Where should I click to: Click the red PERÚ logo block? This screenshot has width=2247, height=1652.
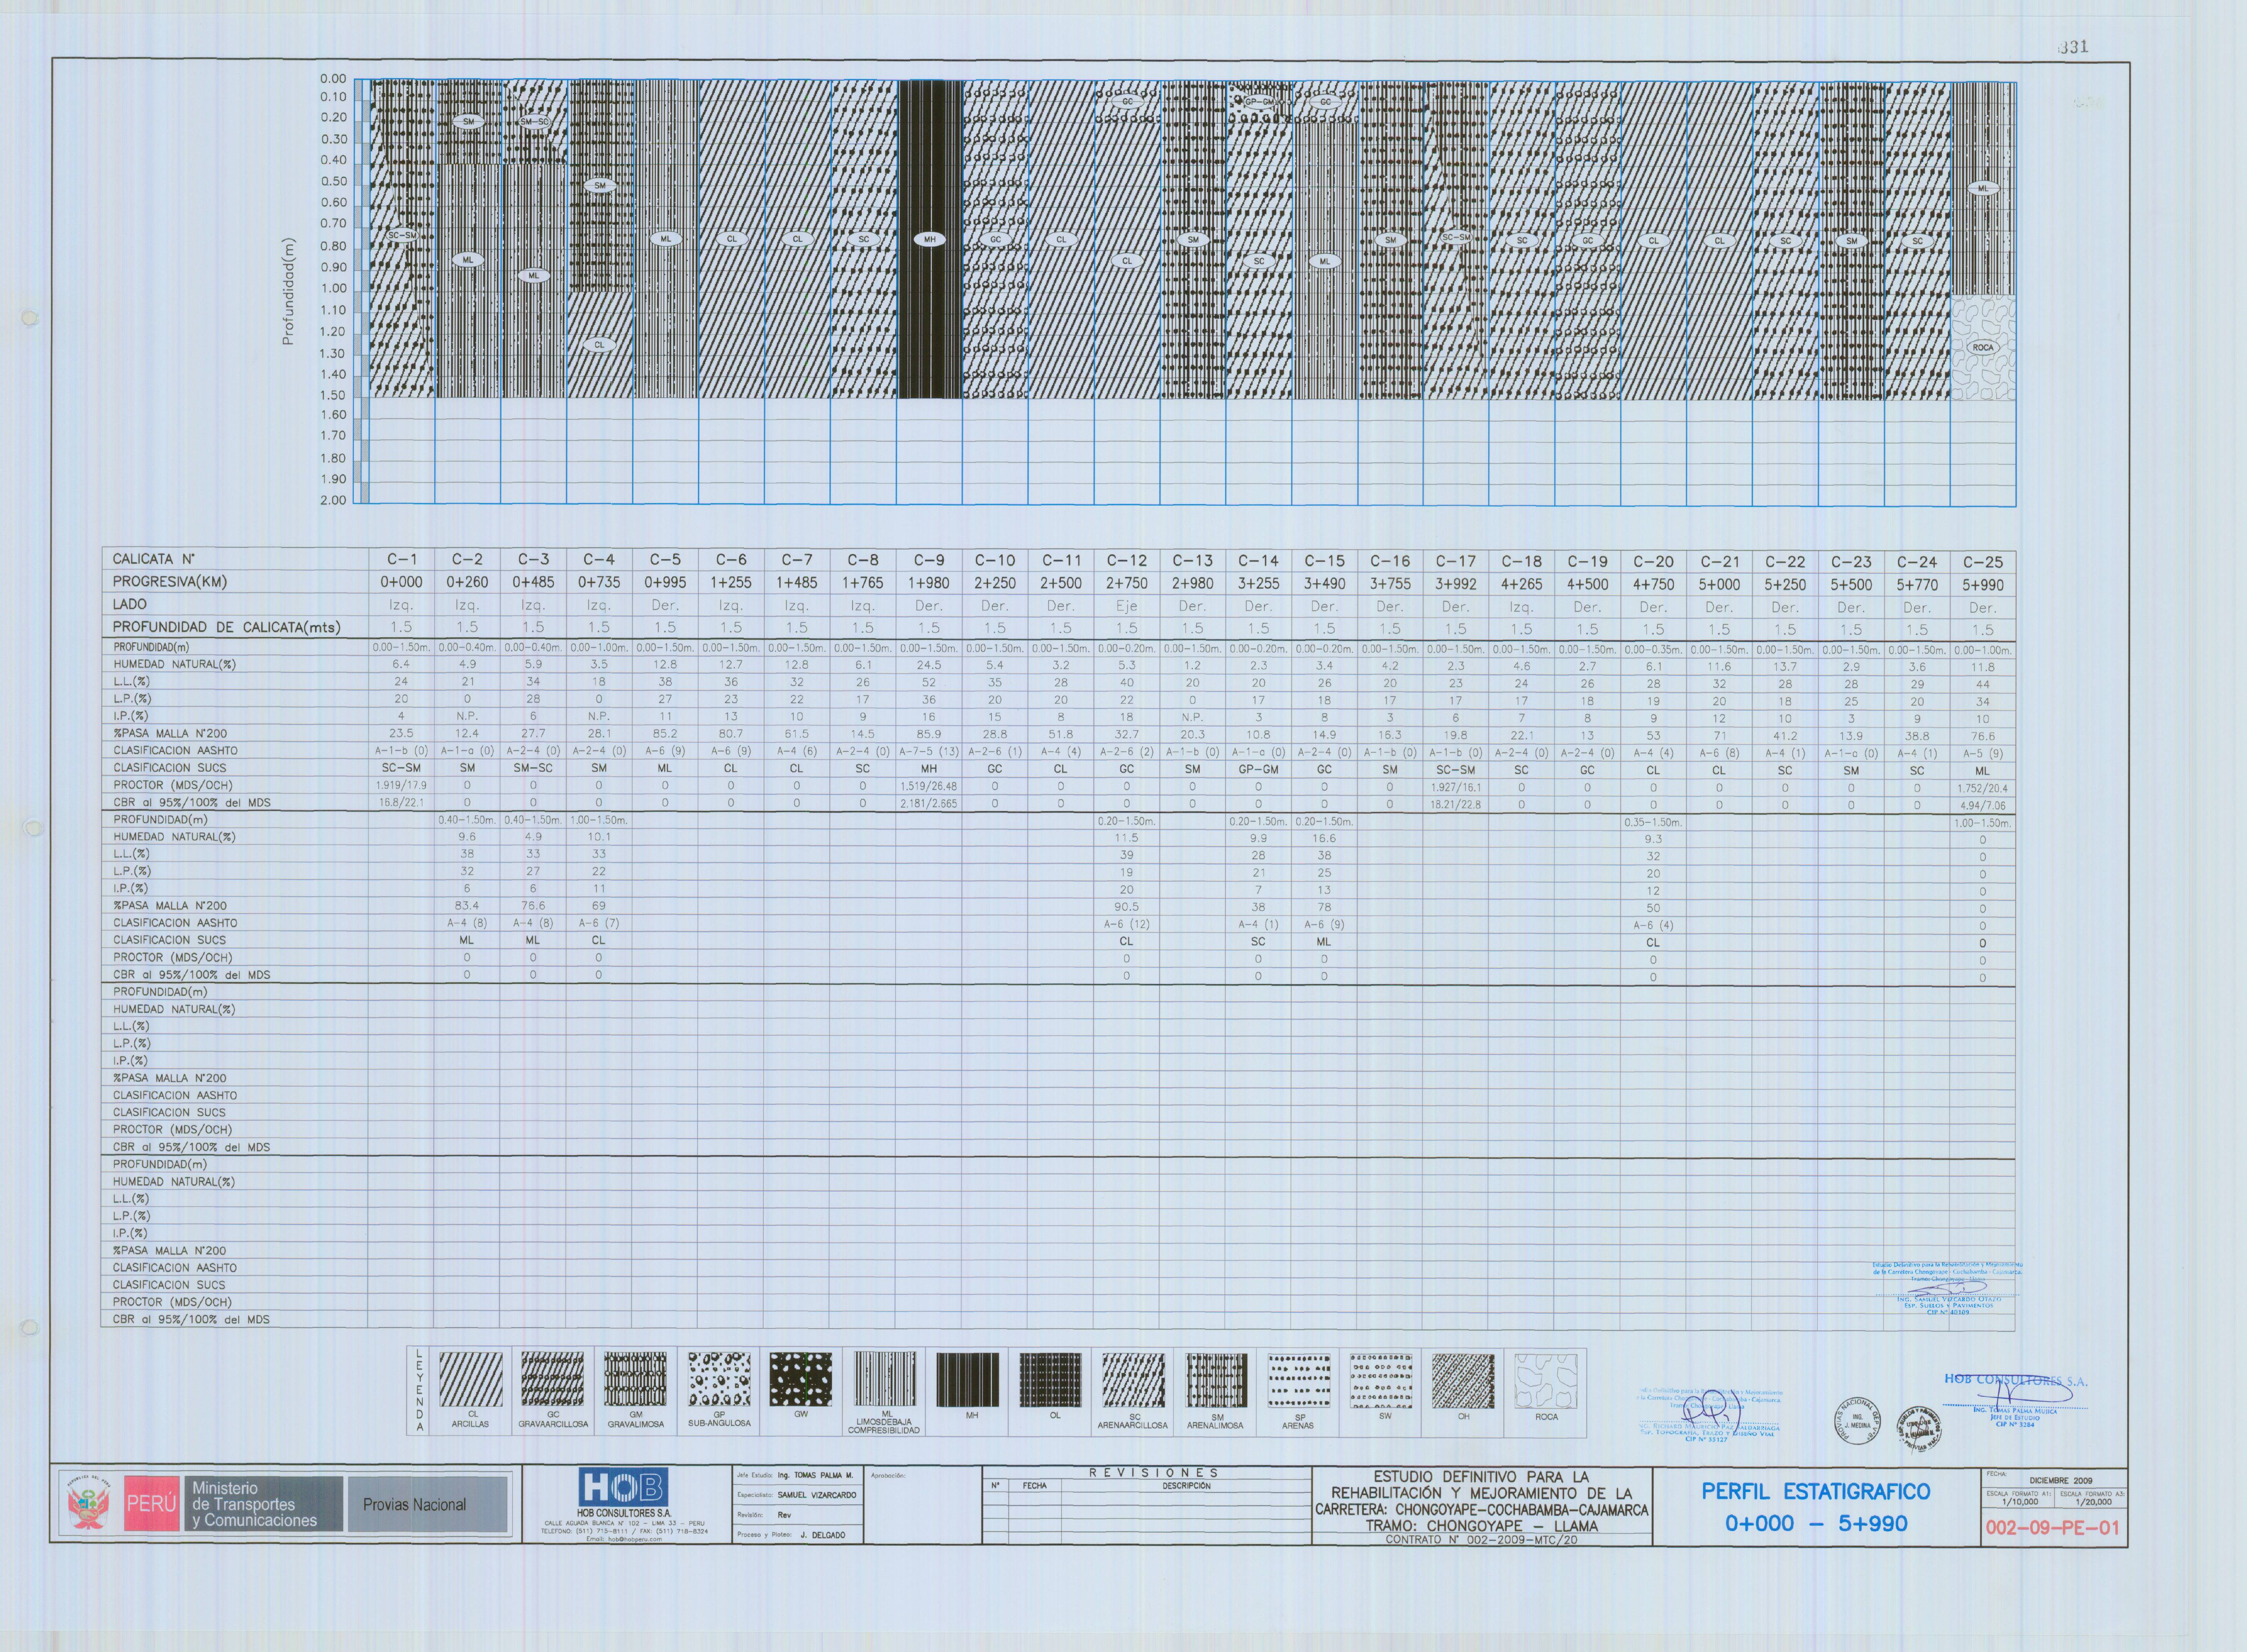[152, 1504]
